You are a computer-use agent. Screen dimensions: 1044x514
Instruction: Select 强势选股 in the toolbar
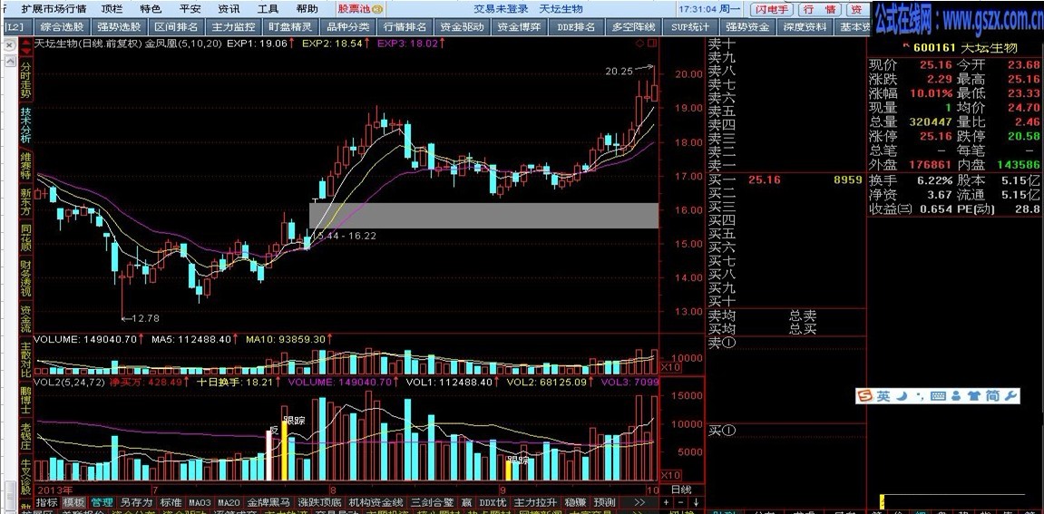pos(119,27)
